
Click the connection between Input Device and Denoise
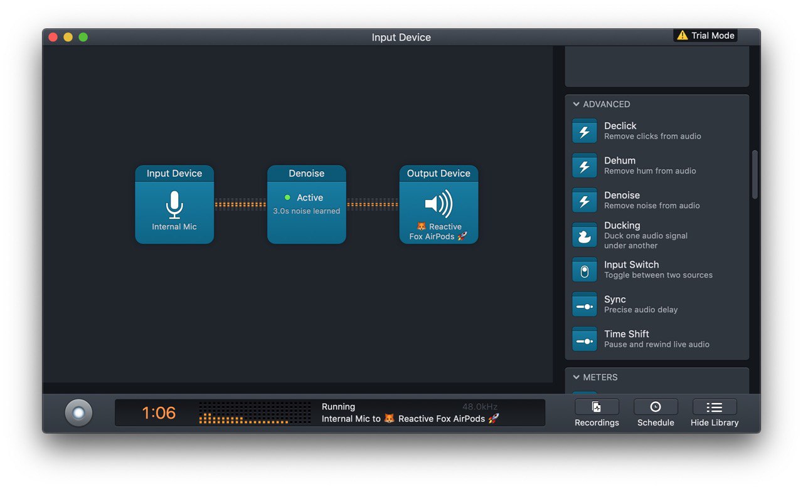240,204
